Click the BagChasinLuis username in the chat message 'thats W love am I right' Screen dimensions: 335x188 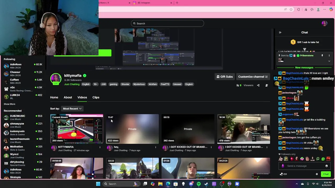point(294,73)
